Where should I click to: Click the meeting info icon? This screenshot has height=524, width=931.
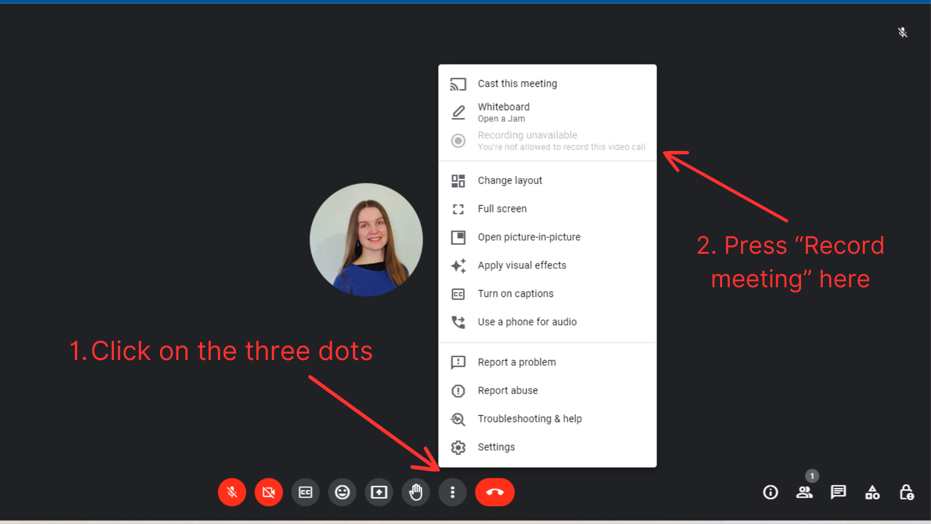tap(770, 491)
